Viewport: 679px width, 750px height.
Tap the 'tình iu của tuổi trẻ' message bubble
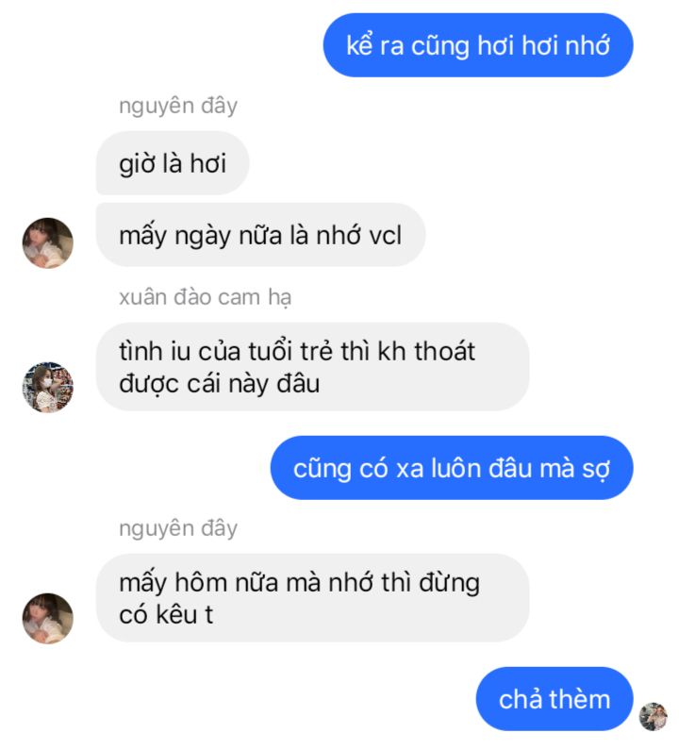313,367
